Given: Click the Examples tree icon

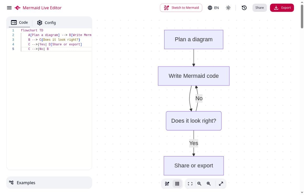Looking at the screenshot, I should 11,182.
